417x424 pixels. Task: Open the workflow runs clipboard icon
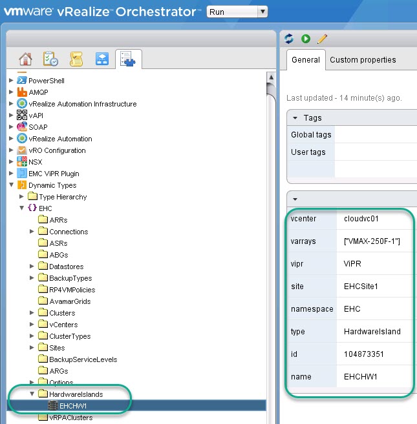tap(51, 59)
